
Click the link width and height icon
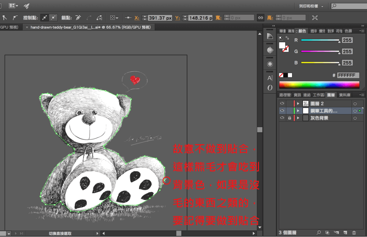[x=260, y=18]
